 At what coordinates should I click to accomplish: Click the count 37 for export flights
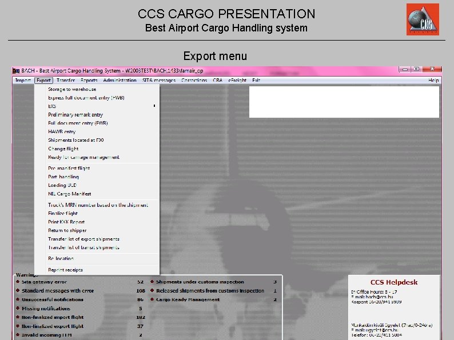click(141, 326)
